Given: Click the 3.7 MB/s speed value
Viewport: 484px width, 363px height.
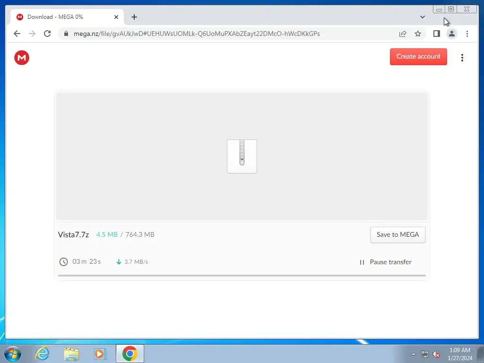Looking at the screenshot, I should tap(136, 262).
